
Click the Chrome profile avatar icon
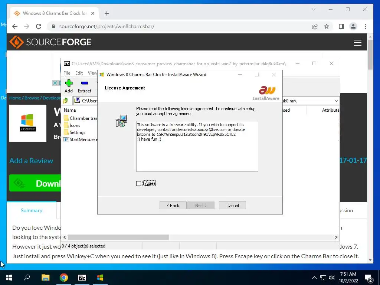coord(353,26)
